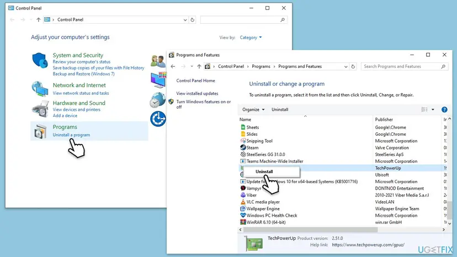Open Backup and Restore (Windows 7) link
The width and height of the screenshot is (457, 257).
tap(84, 74)
